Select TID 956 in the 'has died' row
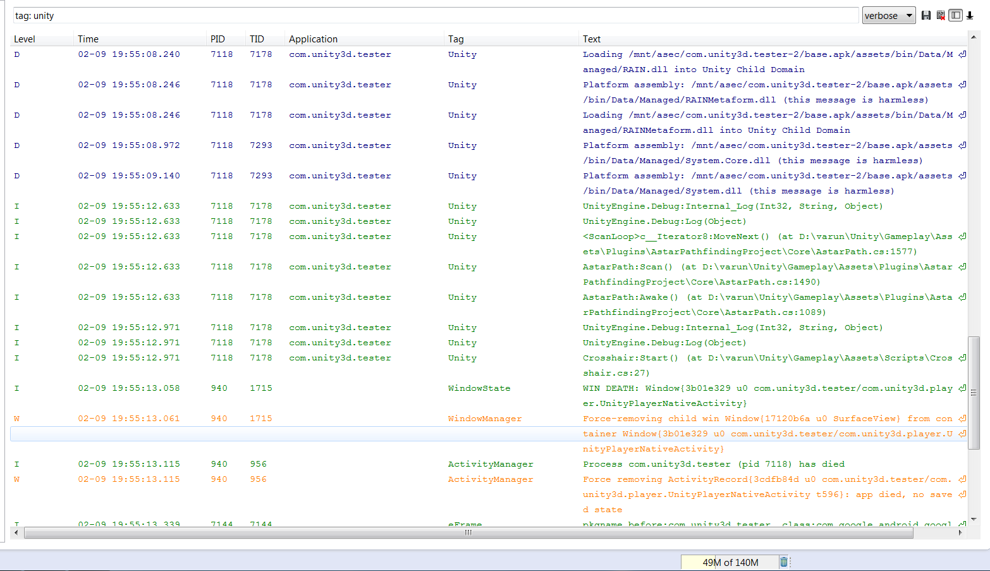 point(258,464)
